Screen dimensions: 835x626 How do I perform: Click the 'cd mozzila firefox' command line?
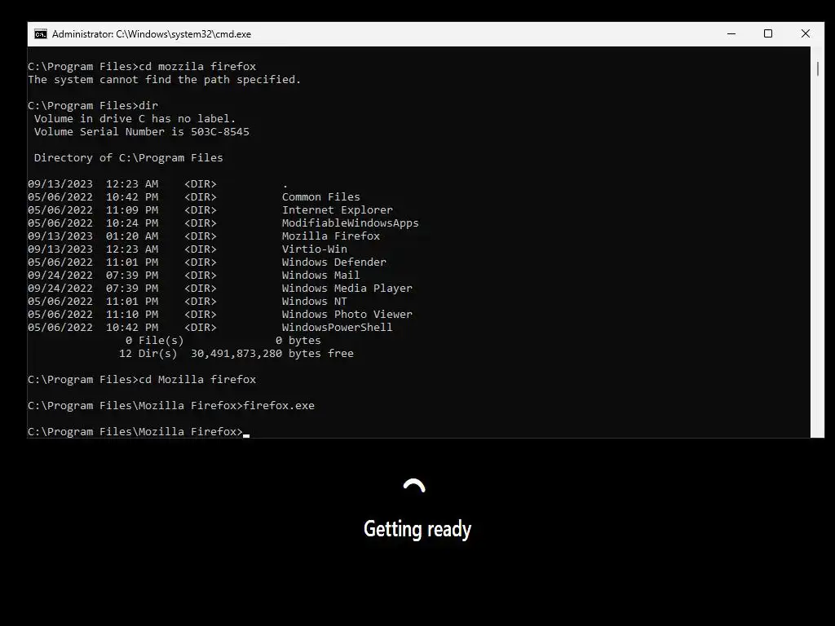click(x=197, y=67)
